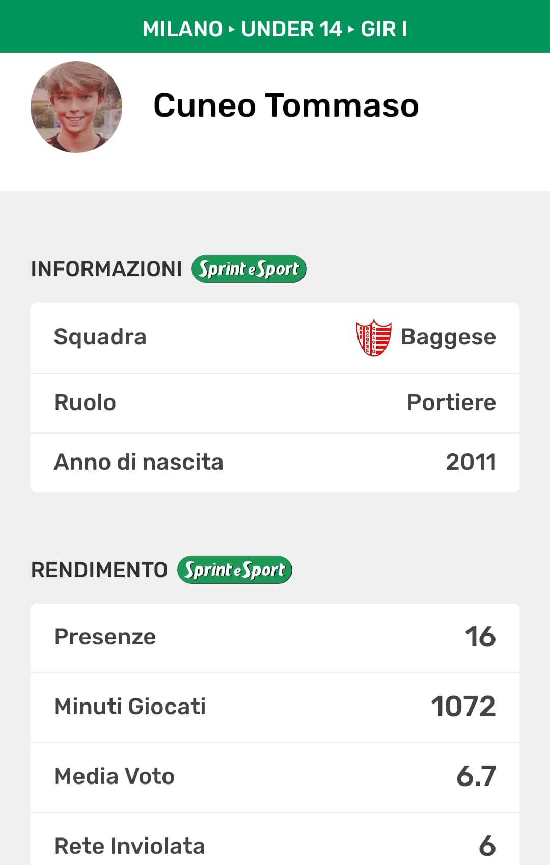Screen dimensions: 550x865
Task: Click the Portiere role value
Action: click(x=451, y=402)
